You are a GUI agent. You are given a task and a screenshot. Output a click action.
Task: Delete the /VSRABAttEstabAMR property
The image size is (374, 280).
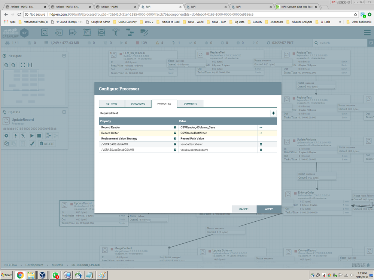point(261,144)
